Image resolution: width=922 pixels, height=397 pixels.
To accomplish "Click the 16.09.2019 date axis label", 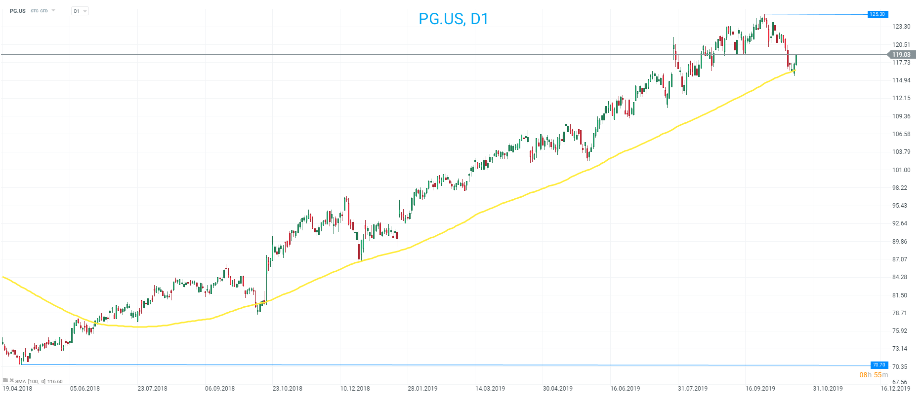I will click(760, 389).
